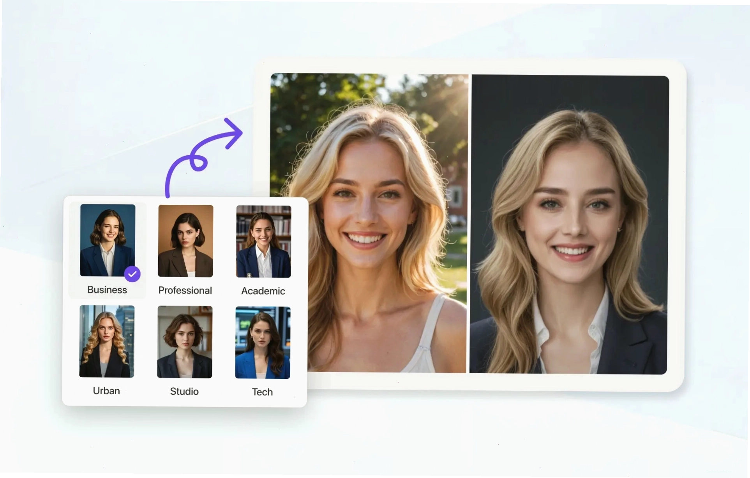Viewport: 750px width, 478px height.
Task: Select the Business style thumbnail
Action: point(108,240)
